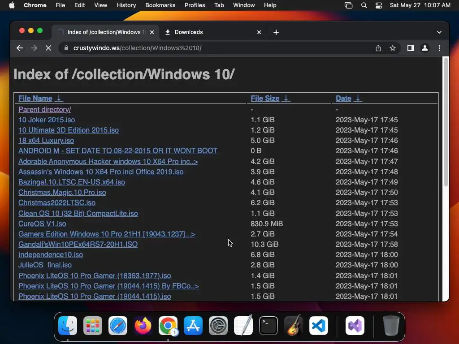Go back to the previous page
The height and width of the screenshot is (344, 459).
click(20, 48)
